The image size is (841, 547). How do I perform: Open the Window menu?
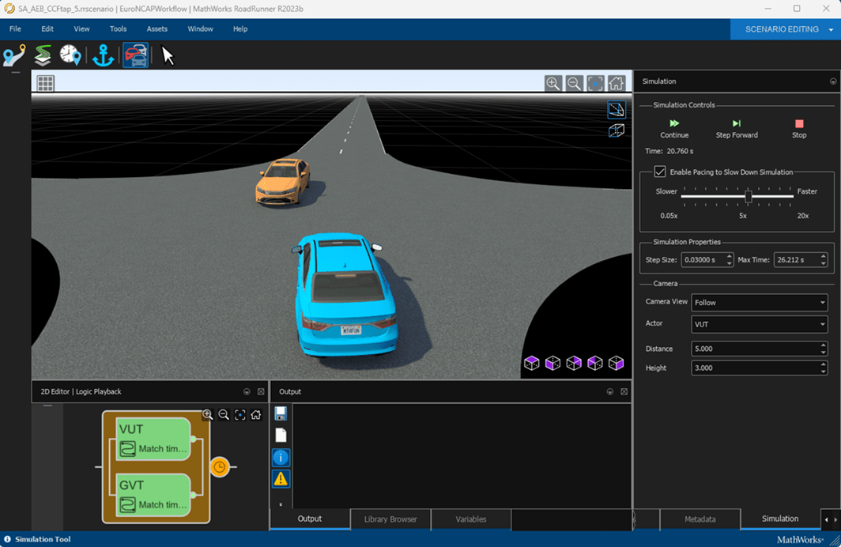(x=200, y=29)
